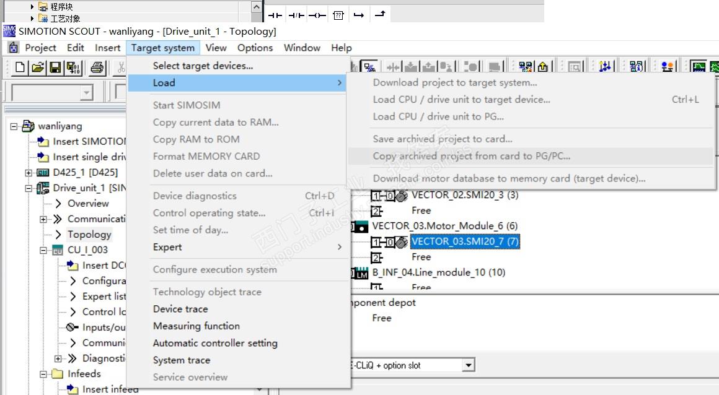The image size is (719, 395).
Task: Select B_INF_04.Line_module_10 (10) in topology
Action: tap(438, 272)
